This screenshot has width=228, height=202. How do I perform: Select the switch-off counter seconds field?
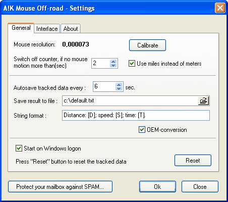pos(100,63)
